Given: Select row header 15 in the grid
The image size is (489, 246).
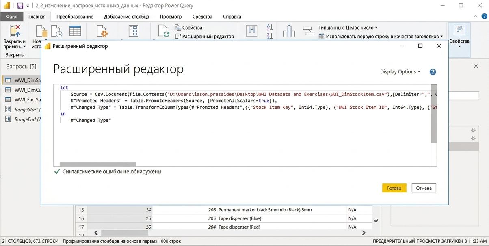Looking at the screenshot, I should click(x=81, y=210).
